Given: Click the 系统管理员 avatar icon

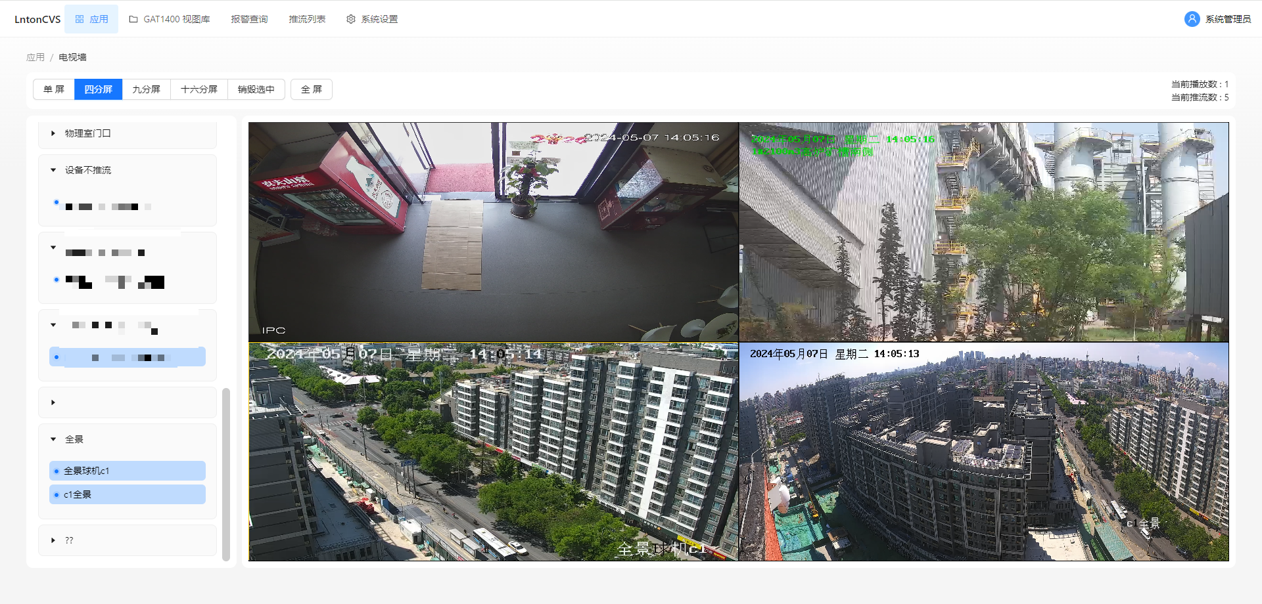Looking at the screenshot, I should click(x=1192, y=18).
